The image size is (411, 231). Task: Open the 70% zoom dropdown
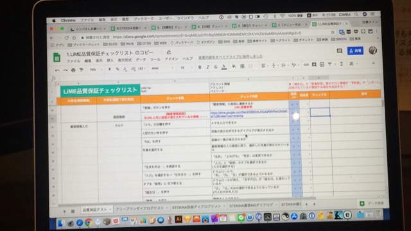click(96, 70)
